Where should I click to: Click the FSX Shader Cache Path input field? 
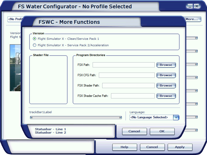pyautogui.click(x=133, y=96)
